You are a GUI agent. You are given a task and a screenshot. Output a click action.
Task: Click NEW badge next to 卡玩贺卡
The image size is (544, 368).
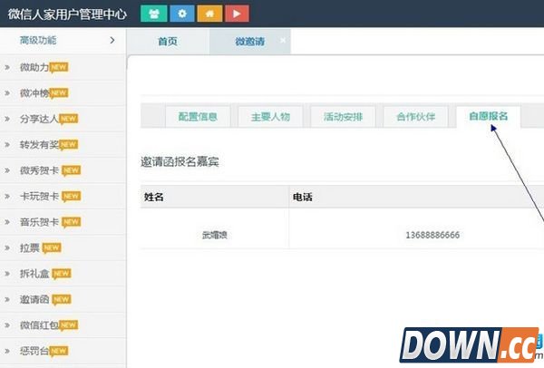[71, 197]
